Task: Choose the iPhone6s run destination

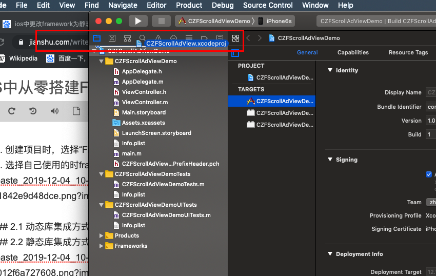Action: pos(275,21)
